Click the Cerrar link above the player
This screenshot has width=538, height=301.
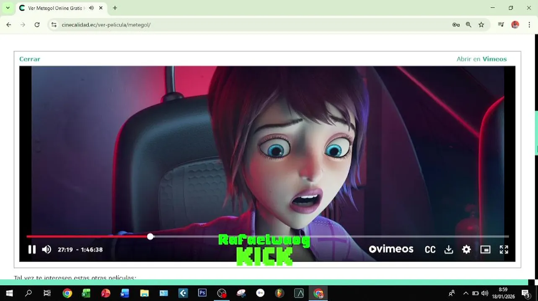pos(30,59)
